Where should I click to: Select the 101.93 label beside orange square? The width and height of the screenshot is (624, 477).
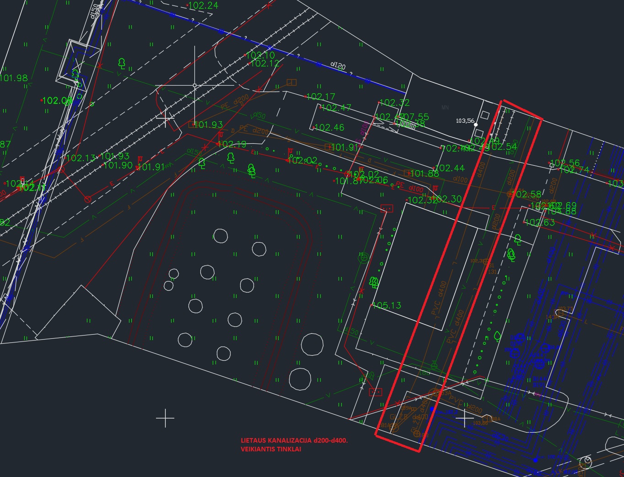pos(208,125)
